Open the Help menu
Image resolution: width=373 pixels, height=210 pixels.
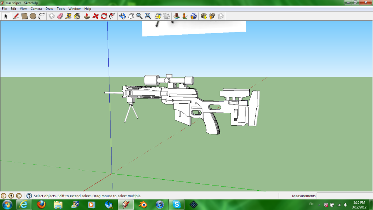click(x=88, y=8)
